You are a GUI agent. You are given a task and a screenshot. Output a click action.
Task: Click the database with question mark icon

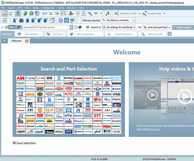(x=46, y=20)
